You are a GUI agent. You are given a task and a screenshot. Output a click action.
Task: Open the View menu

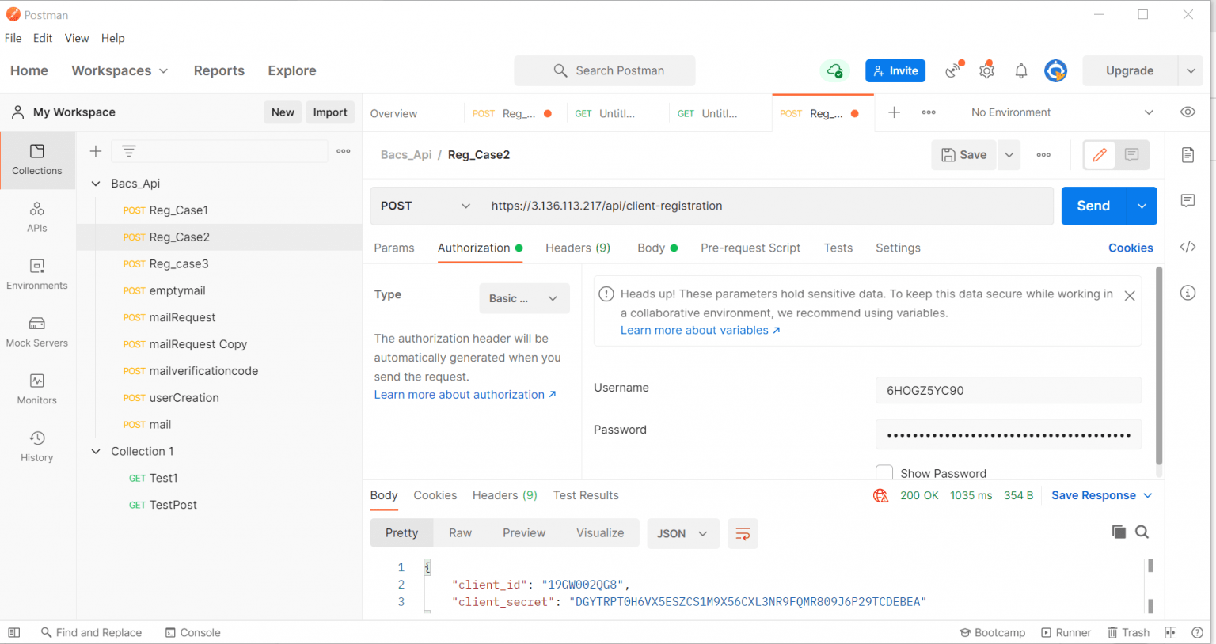click(76, 38)
